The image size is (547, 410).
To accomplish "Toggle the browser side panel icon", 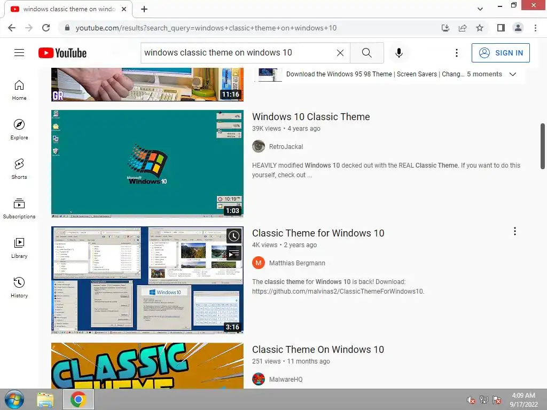I will click(x=501, y=28).
